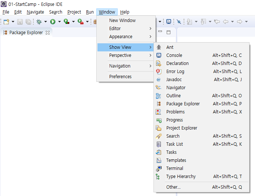Open the Navigate menu

coord(35,12)
